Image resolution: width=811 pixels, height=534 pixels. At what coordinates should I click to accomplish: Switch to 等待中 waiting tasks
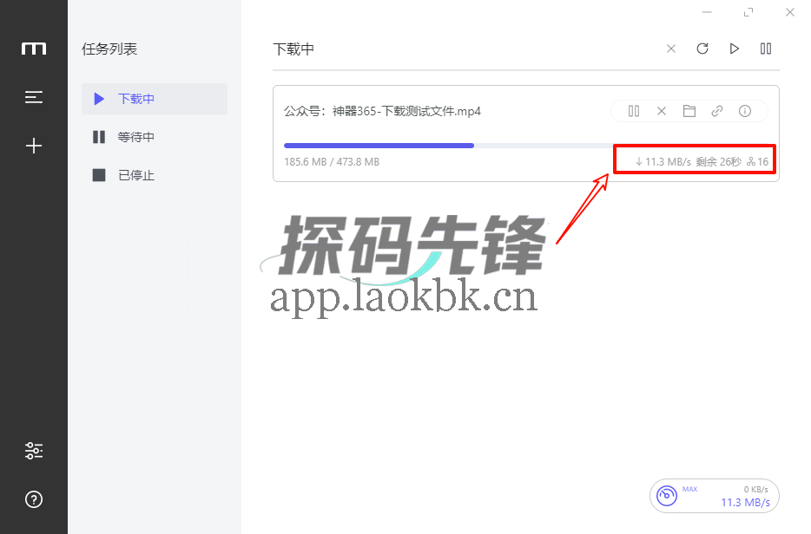coord(155,137)
